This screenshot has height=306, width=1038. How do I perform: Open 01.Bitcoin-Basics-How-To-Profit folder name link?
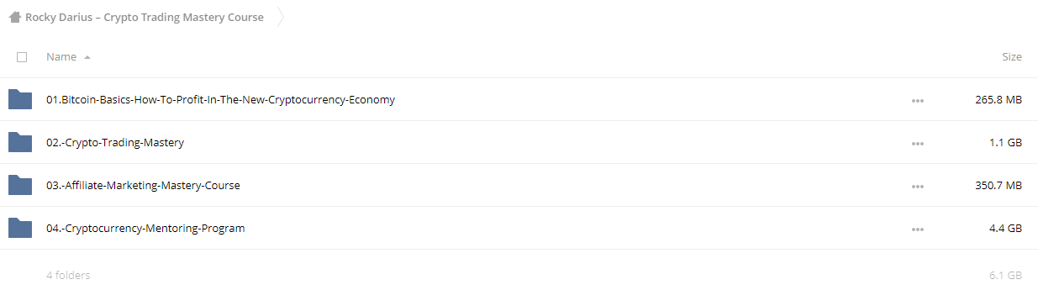(220, 99)
